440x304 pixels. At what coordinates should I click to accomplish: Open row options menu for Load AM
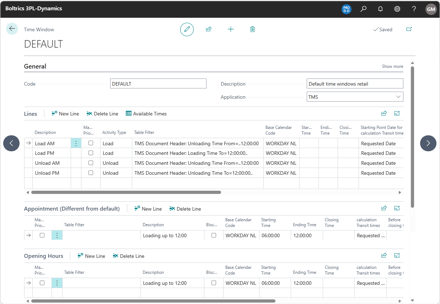point(76,143)
